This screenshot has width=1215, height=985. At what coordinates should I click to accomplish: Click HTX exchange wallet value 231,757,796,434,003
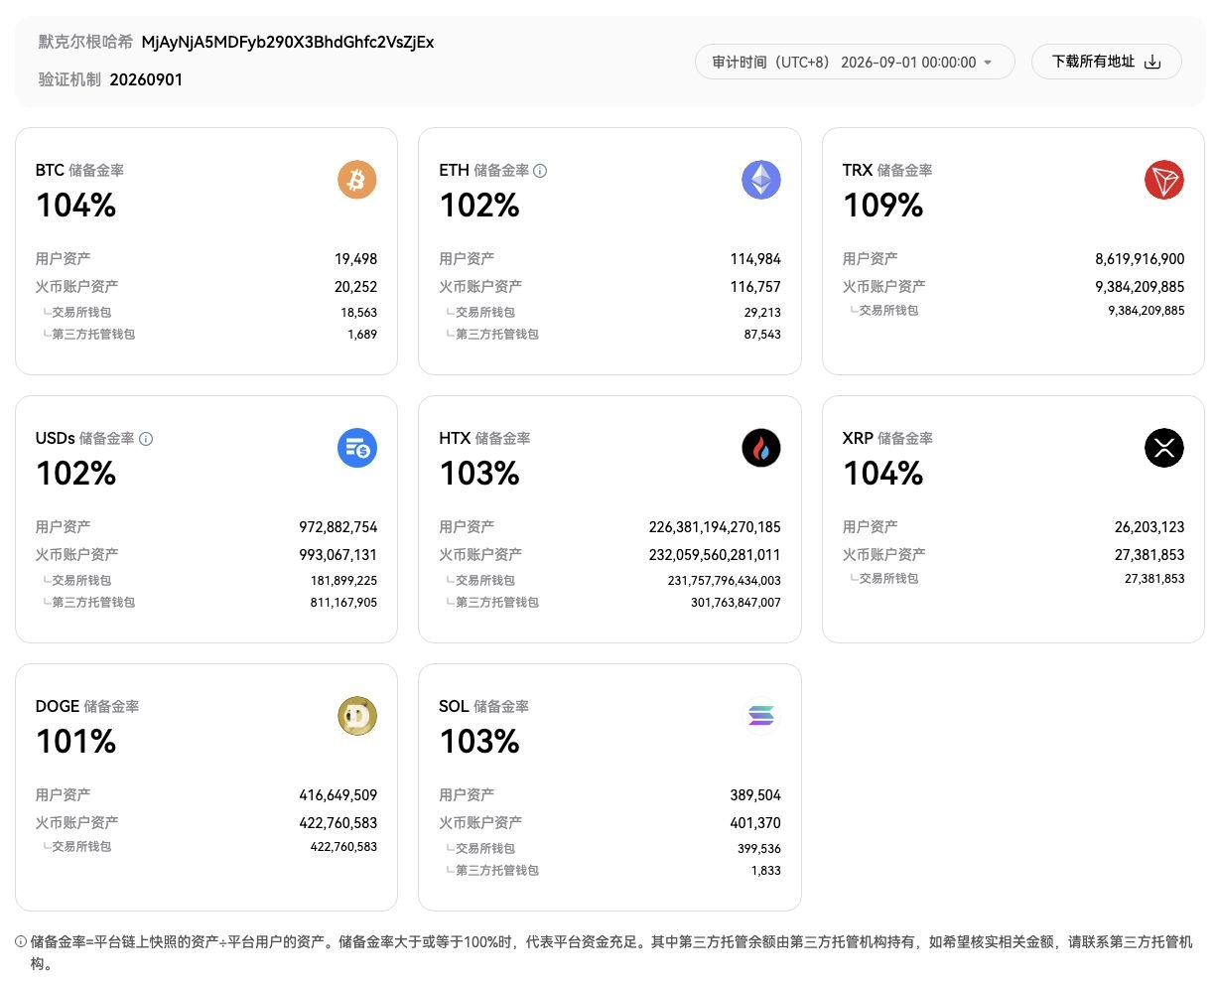725,580
